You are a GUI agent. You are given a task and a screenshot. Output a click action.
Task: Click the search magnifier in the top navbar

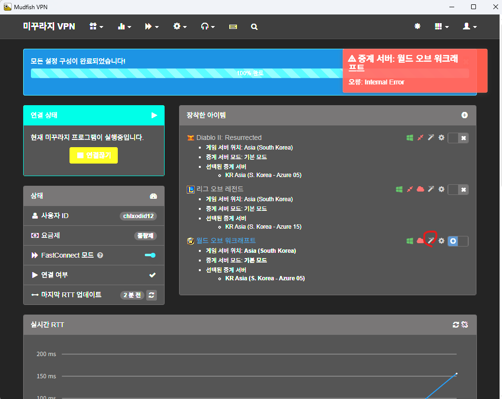tap(254, 27)
